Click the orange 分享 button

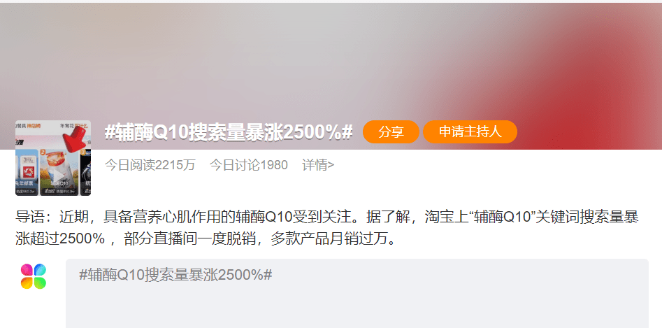391,131
